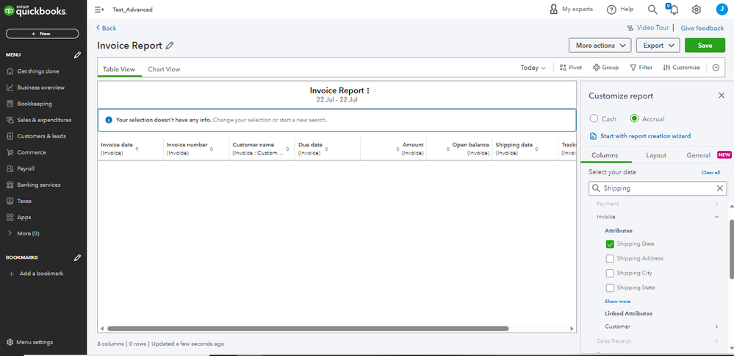Open the Help question mark icon
Image resolution: width=734 pixels, height=356 pixels.
coord(611,10)
